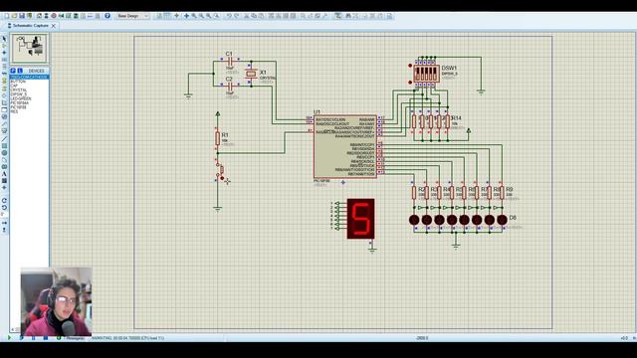The width and height of the screenshot is (637, 358).
Task: Click the Redo arrow in toolbar
Action: point(237,16)
